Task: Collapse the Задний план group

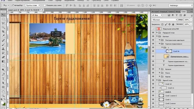Action: [x=157, y=80]
